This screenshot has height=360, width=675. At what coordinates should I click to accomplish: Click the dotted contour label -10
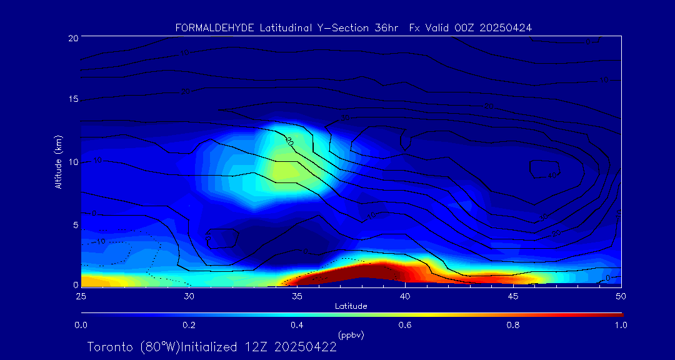pyautogui.click(x=99, y=242)
